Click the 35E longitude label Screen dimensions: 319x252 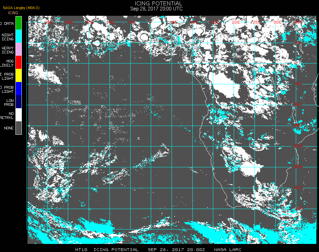[x=299, y=22]
